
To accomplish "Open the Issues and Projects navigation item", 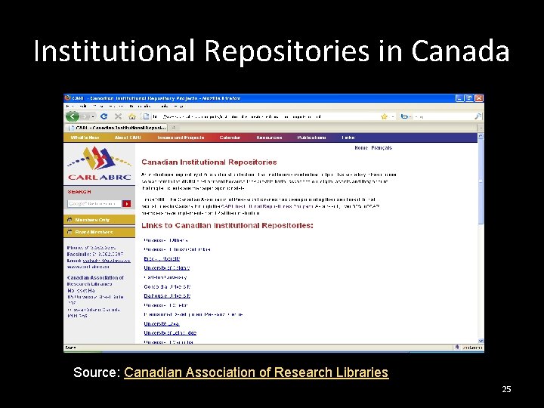I will [181, 138].
